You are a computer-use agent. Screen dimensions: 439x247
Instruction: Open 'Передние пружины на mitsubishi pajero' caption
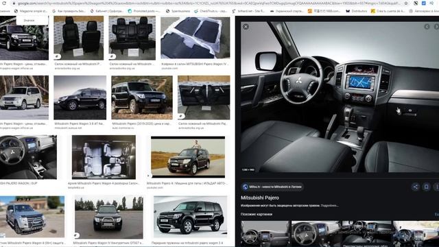pyautogui.click(x=187, y=243)
